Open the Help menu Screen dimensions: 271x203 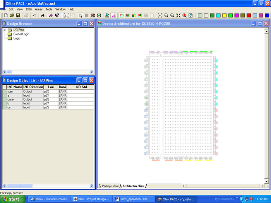click(71, 9)
